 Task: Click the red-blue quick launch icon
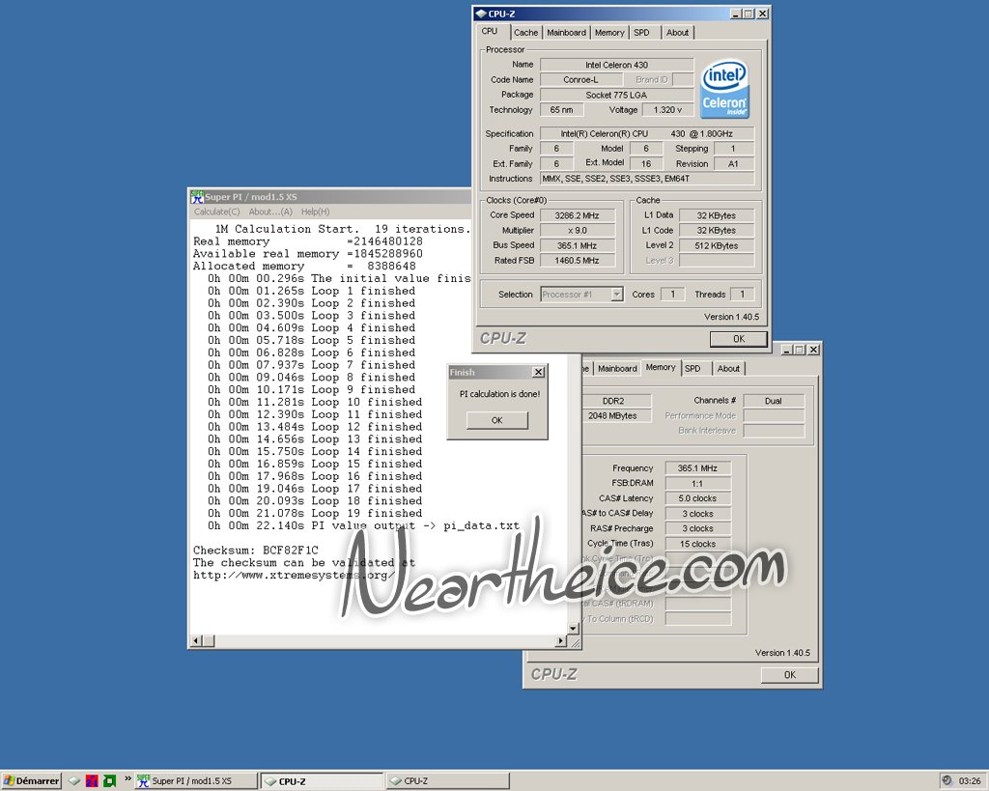(92, 781)
